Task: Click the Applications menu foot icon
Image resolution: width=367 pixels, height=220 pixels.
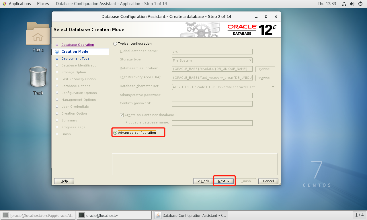Action: [x=4, y=4]
